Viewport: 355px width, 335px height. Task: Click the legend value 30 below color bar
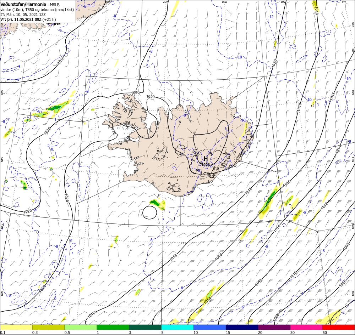pyautogui.click(x=293, y=333)
